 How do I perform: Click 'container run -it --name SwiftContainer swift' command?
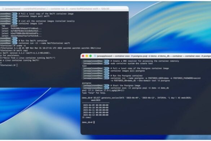pyautogui.click(x=44, y=43)
